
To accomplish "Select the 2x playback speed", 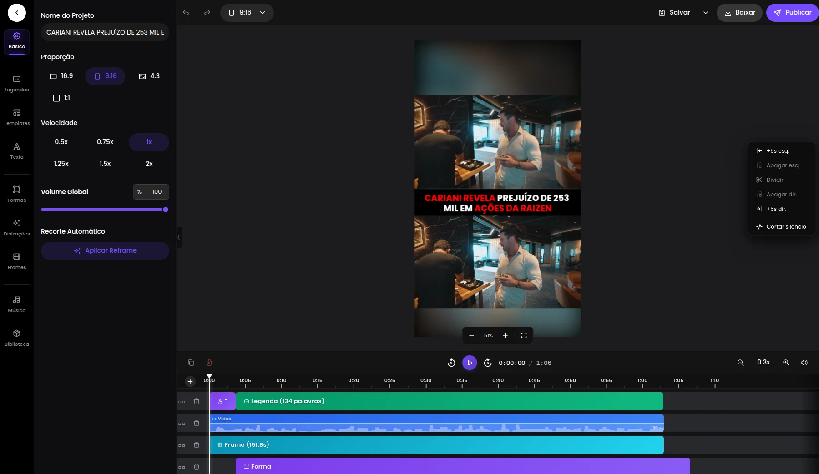I will (x=149, y=164).
